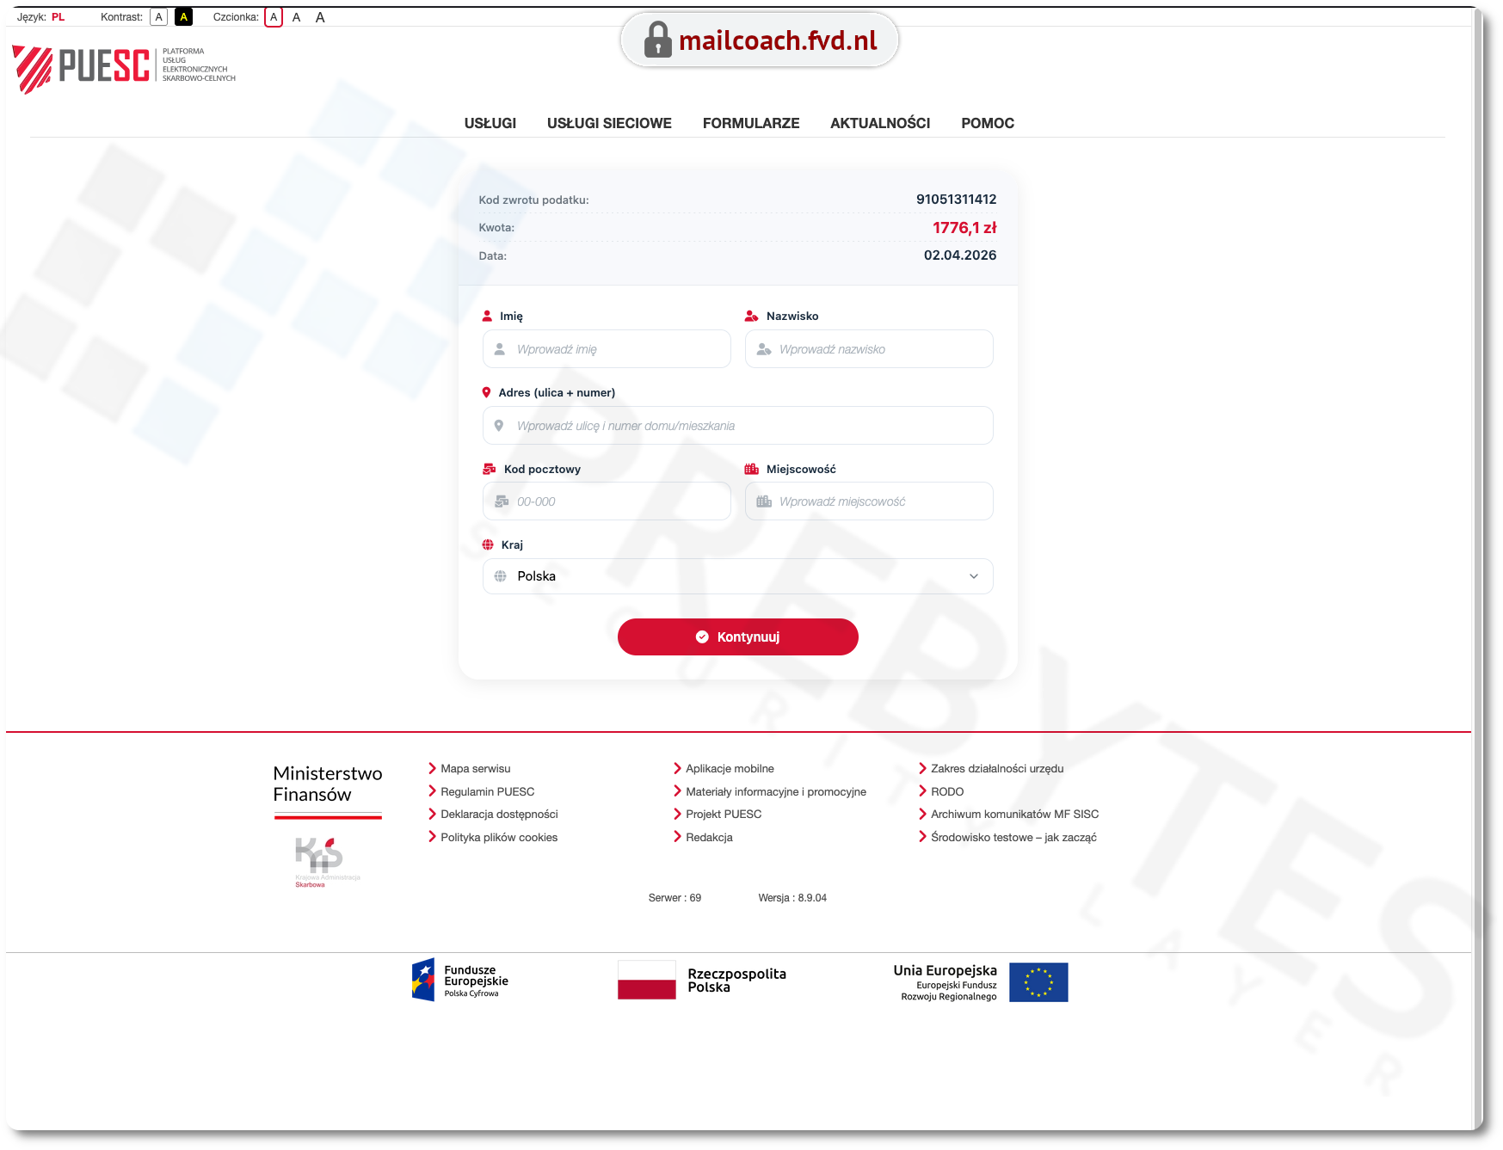
Task: Open the Regulamin PUESC link
Action: pos(487,791)
